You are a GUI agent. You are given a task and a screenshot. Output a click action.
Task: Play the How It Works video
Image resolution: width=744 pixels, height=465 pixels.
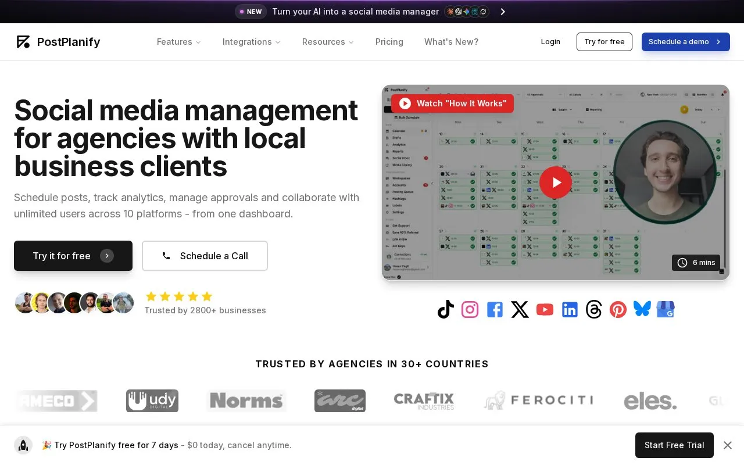pos(556,183)
